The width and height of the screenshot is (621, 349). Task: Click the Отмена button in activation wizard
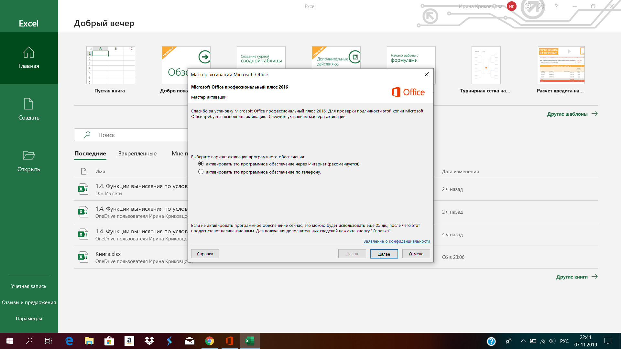pyautogui.click(x=416, y=254)
